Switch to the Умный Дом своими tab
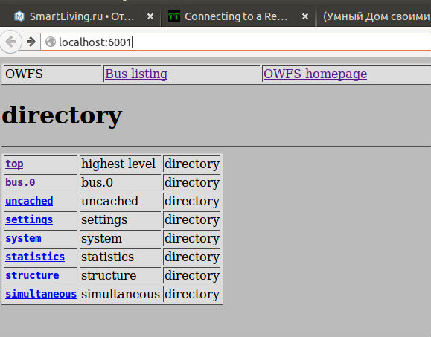The height and width of the screenshot is (337, 431). [374, 16]
